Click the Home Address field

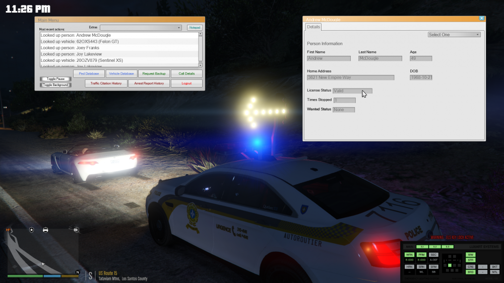350,77
